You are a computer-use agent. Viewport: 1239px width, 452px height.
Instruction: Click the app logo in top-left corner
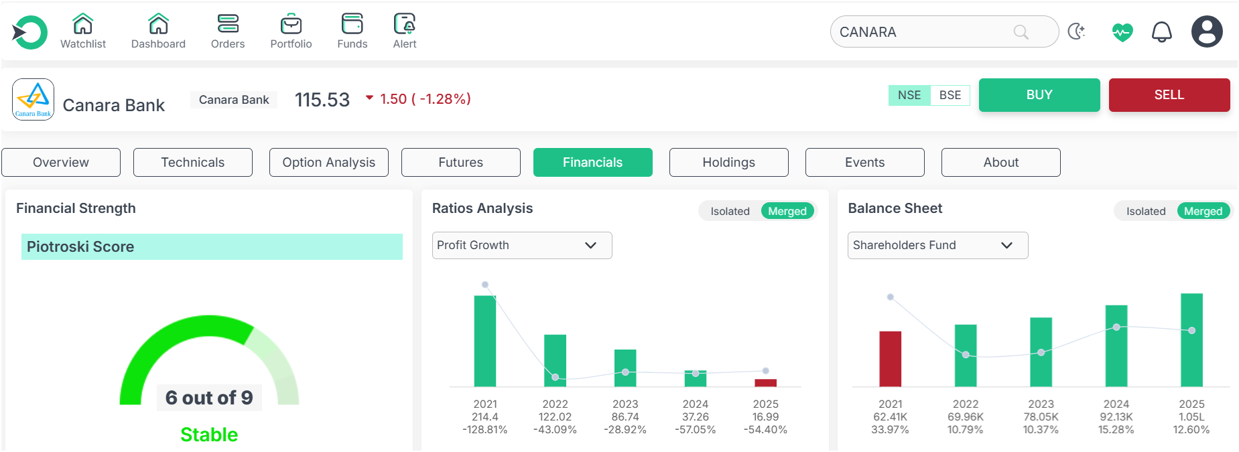(x=29, y=32)
